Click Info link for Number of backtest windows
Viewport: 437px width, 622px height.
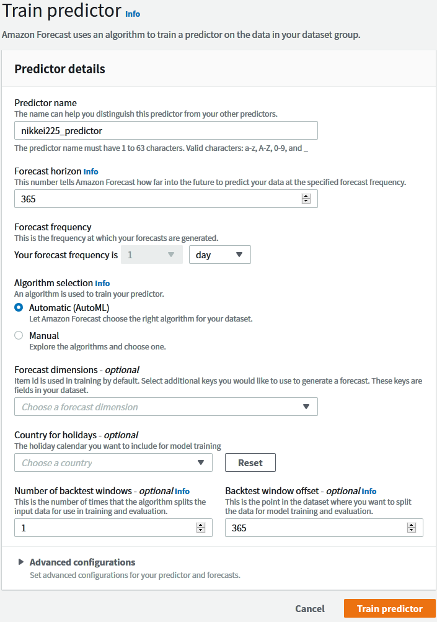(x=182, y=491)
